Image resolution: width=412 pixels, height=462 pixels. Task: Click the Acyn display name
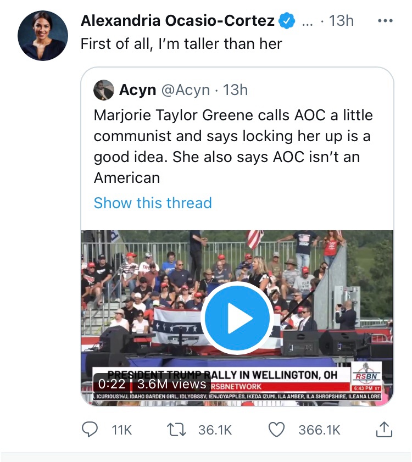click(x=137, y=90)
